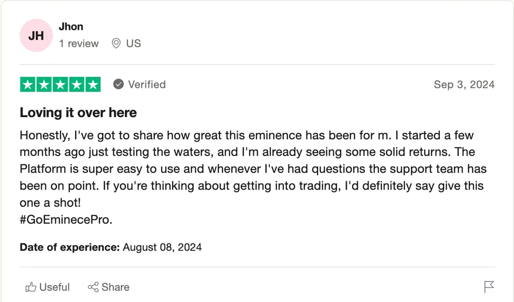Click the Verified label text
This screenshot has height=302, width=514.
tap(147, 85)
